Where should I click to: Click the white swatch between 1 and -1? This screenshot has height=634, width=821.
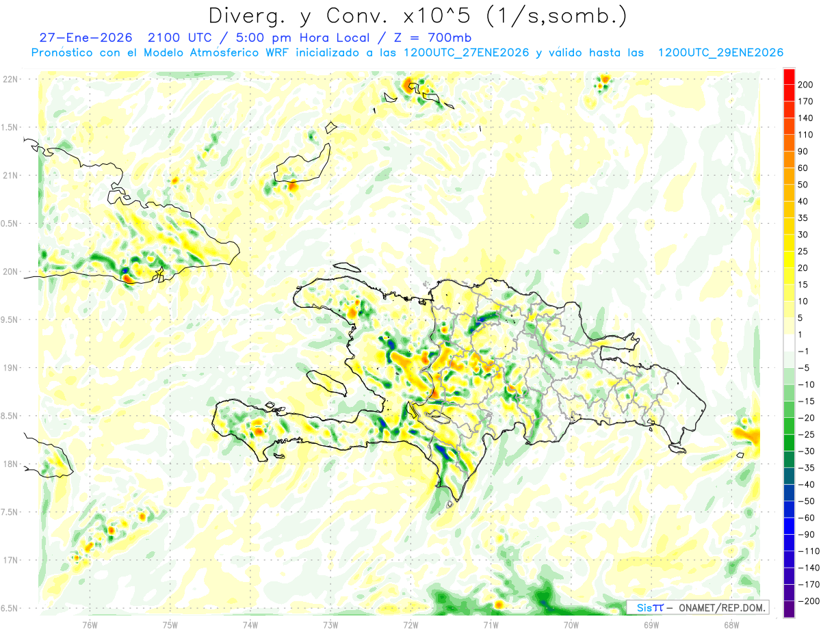(x=789, y=343)
